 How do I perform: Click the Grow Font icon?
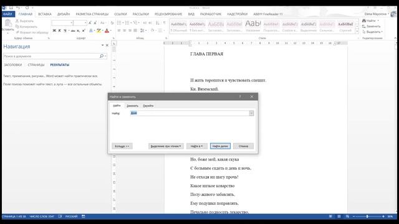(x=90, y=23)
